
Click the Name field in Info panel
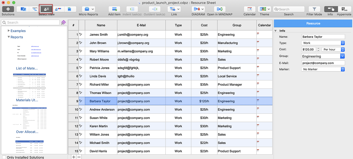[323, 37]
